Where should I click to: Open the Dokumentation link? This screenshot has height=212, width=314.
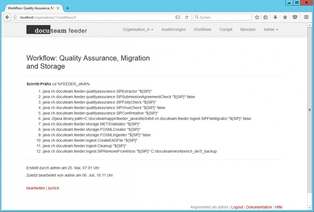(259, 207)
